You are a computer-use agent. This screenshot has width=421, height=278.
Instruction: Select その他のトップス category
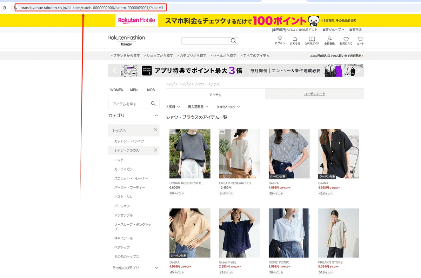pyautogui.click(x=127, y=257)
